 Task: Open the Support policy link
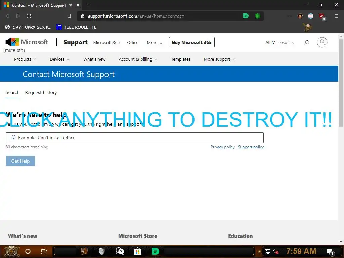(251, 147)
